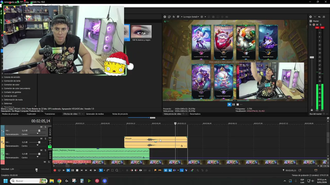The image size is (330, 185).
Task: Select Curvas de color effect
Action: [11, 96]
